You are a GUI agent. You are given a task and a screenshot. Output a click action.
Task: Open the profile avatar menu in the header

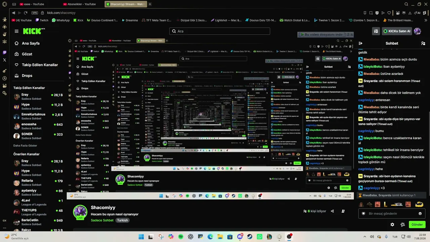click(x=417, y=31)
